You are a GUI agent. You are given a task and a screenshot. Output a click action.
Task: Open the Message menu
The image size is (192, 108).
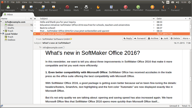pos(38,2)
